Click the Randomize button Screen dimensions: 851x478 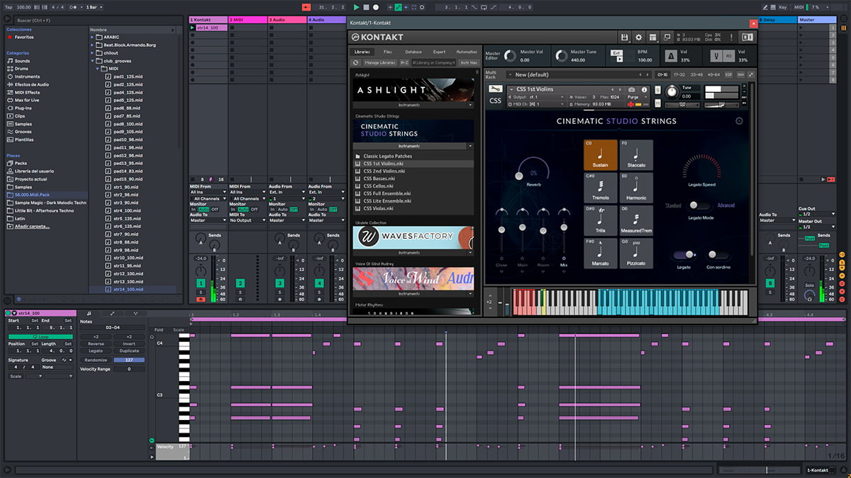coord(96,360)
